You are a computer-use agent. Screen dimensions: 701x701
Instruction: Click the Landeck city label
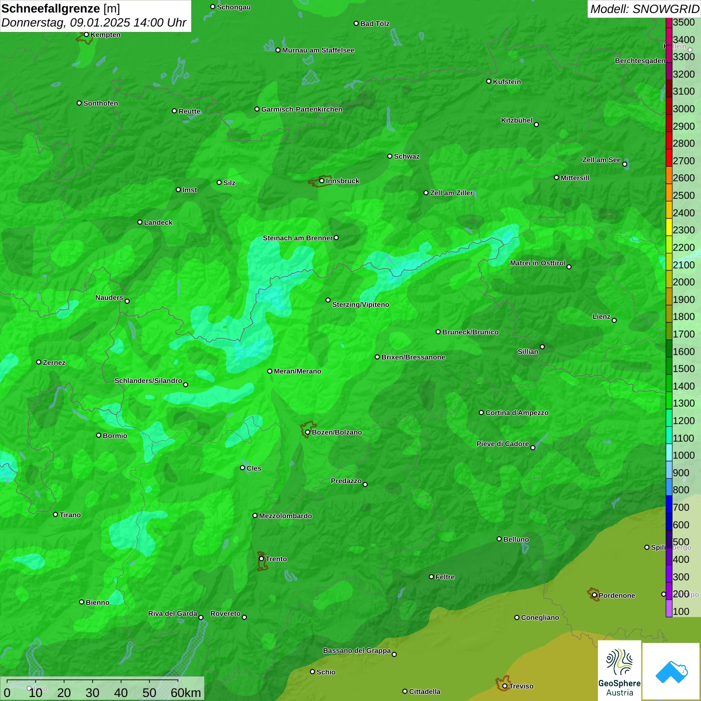158,222
